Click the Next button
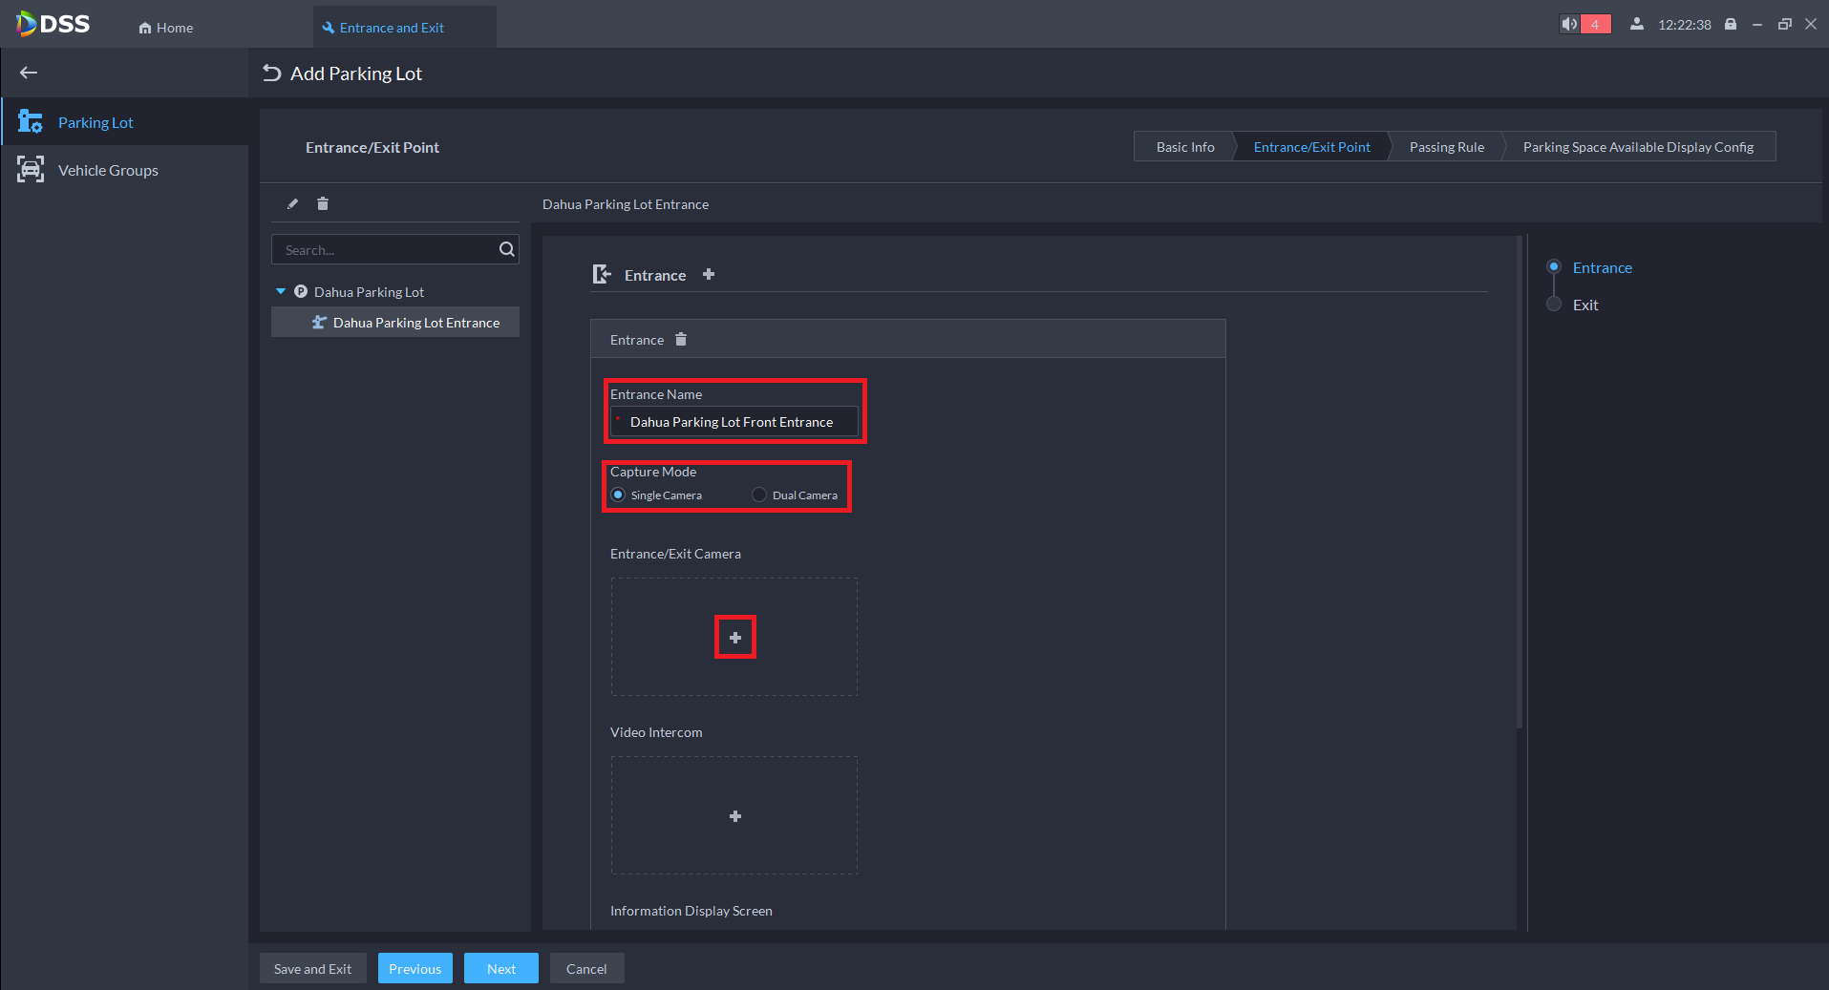 pyautogui.click(x=500, y=968)
